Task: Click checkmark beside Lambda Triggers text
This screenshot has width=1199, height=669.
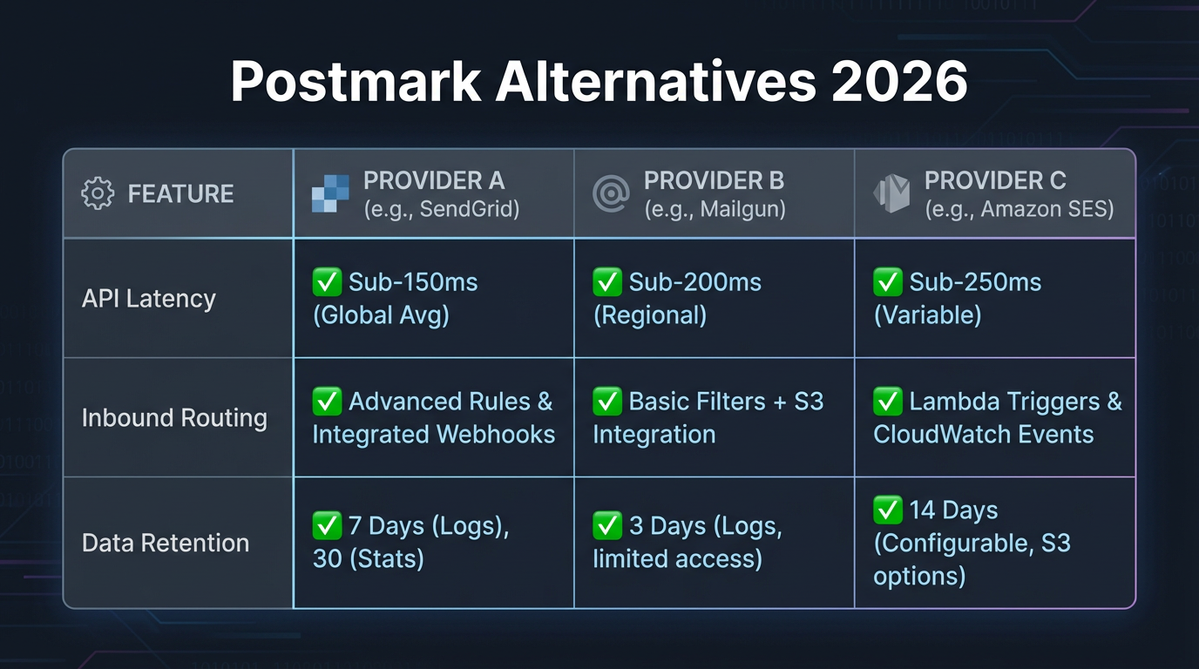Action: [888, 402]
